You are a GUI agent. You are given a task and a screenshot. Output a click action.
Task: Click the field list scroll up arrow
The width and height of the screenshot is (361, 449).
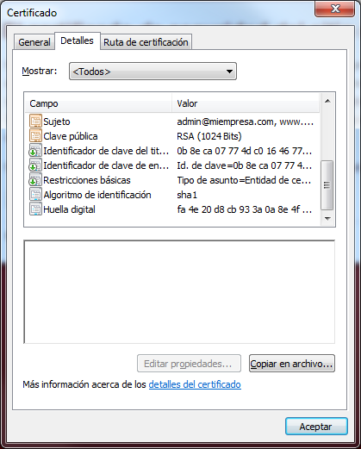[x=327, y=101]
